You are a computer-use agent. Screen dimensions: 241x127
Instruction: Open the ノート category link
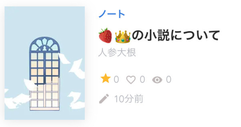pyautogui.click(x=112, y=14)
